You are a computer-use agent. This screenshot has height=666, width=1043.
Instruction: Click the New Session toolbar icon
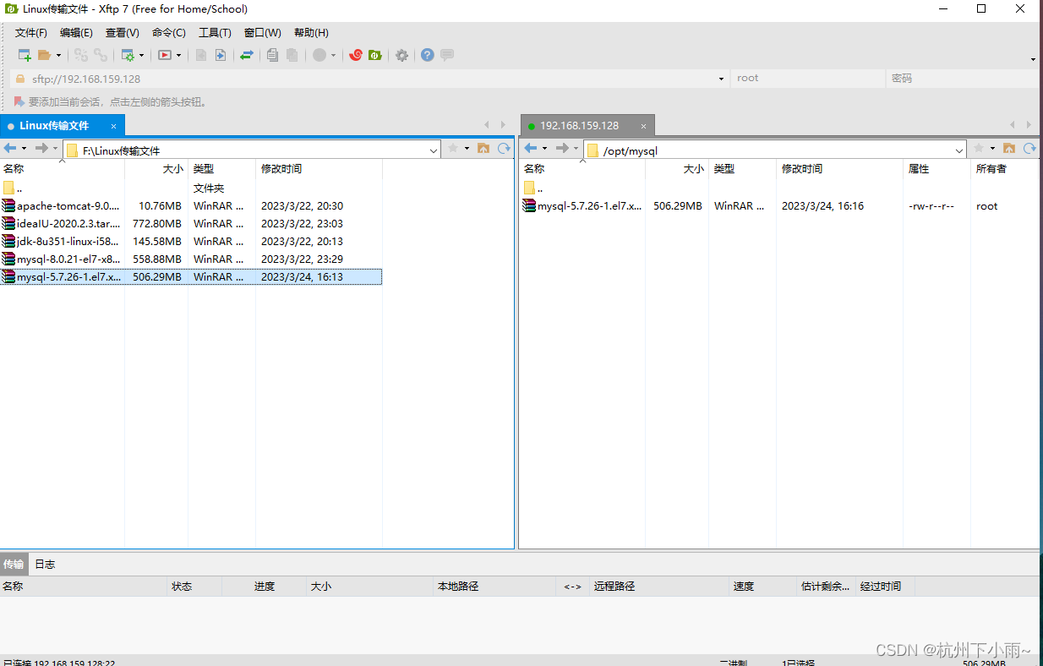coord(25,55)
